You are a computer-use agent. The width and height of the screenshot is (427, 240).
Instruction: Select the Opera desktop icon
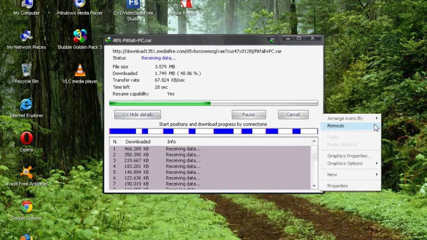(x=26, y=142)
